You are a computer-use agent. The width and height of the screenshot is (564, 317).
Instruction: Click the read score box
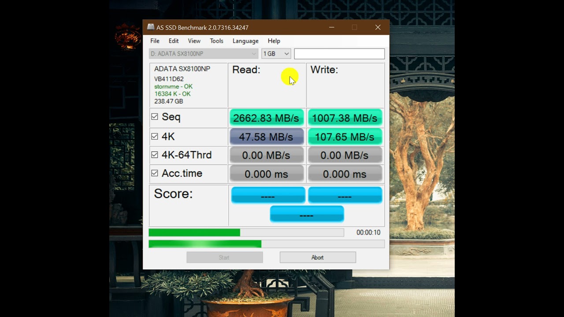point(268,195)
